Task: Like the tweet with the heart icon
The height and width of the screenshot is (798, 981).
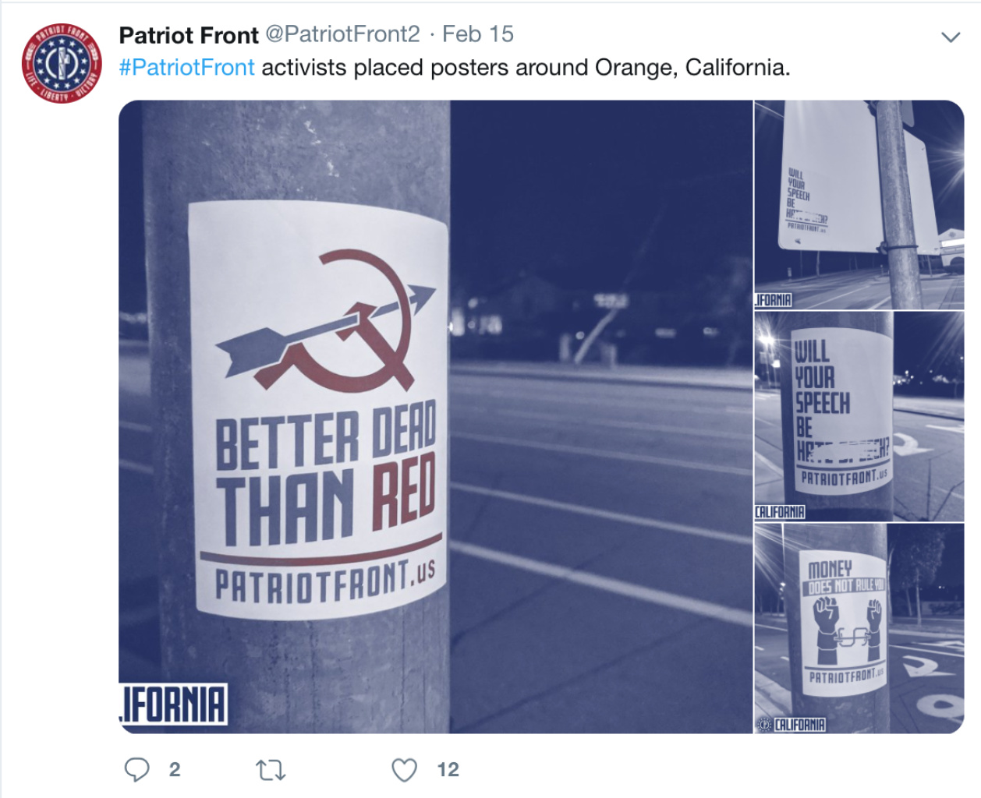Action: [404, 770]
